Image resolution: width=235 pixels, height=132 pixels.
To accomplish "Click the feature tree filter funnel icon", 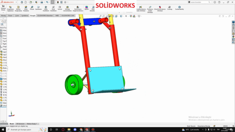I will click(2, 25).
